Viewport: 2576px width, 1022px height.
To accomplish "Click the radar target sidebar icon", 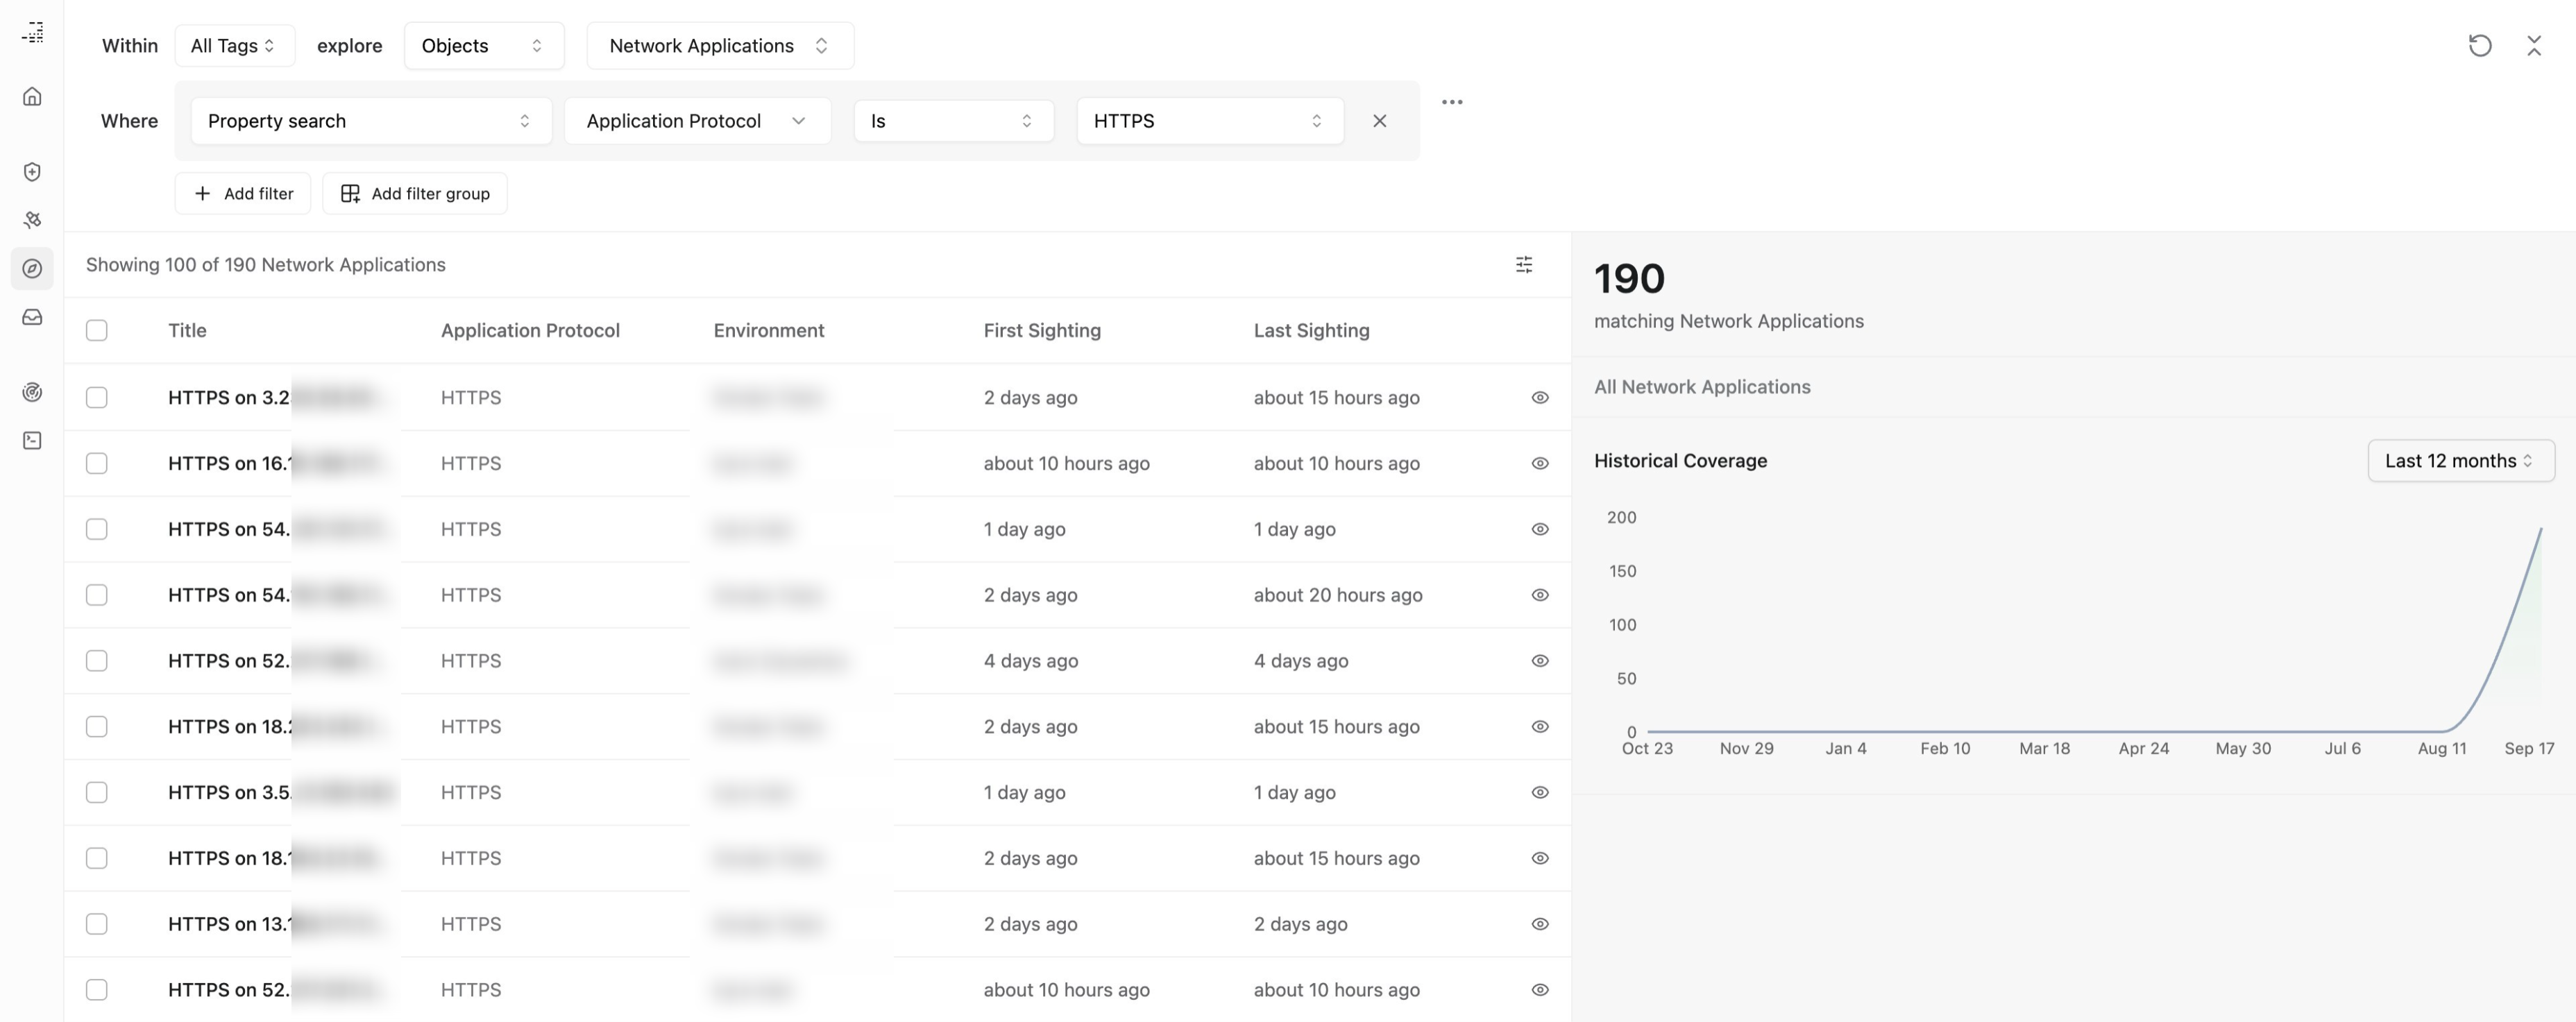I will [x=32, y=392].
